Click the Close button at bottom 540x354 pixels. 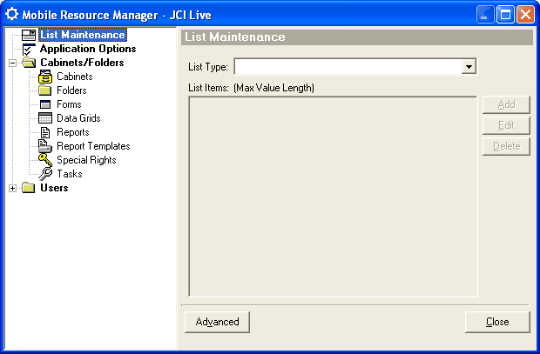(x=497, y=322)
